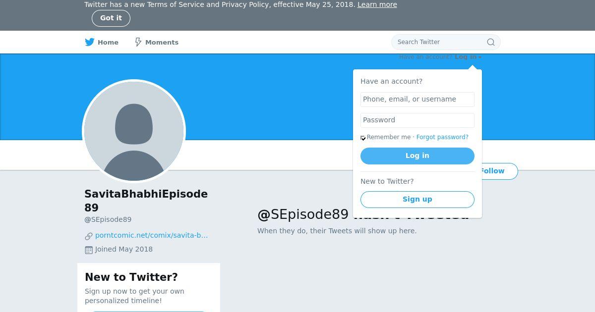Select the Moments menu item
The width and height of the screenshot is (595, 312).
click(x=157, y=42)
